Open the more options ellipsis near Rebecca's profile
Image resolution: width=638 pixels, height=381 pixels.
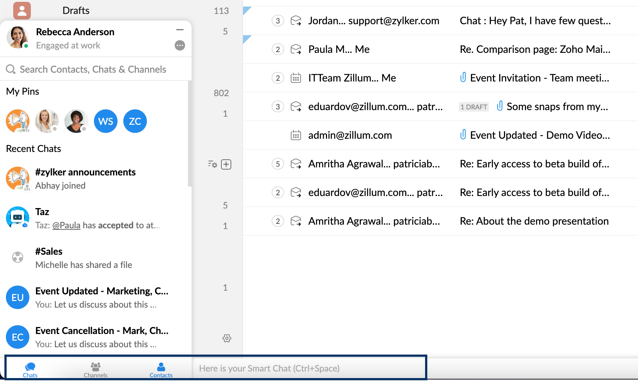180,46
